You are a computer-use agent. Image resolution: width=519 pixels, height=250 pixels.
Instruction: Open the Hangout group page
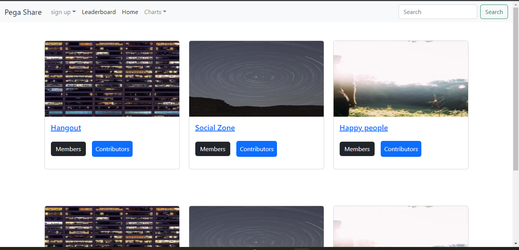click(66, 128)
